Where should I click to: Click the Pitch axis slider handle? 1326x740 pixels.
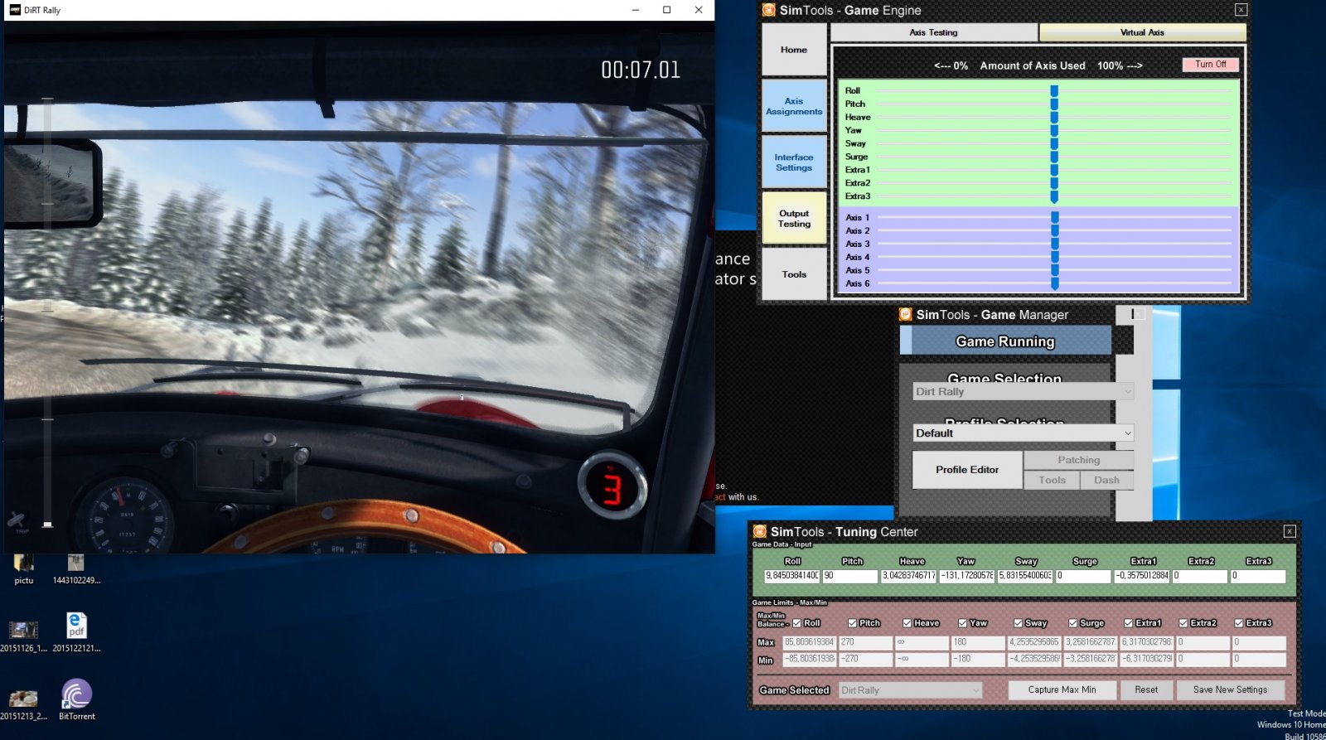coord(1054,104)
